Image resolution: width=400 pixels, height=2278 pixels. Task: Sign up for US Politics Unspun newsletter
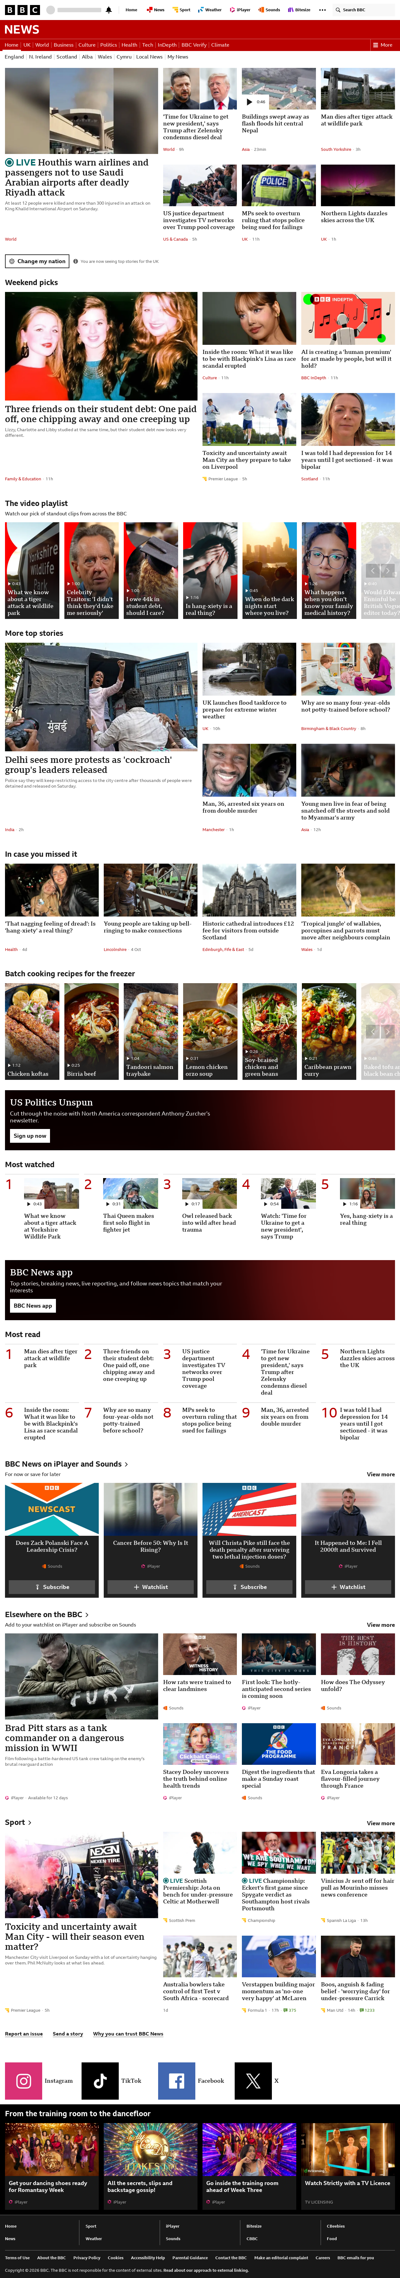[30, 1136]
